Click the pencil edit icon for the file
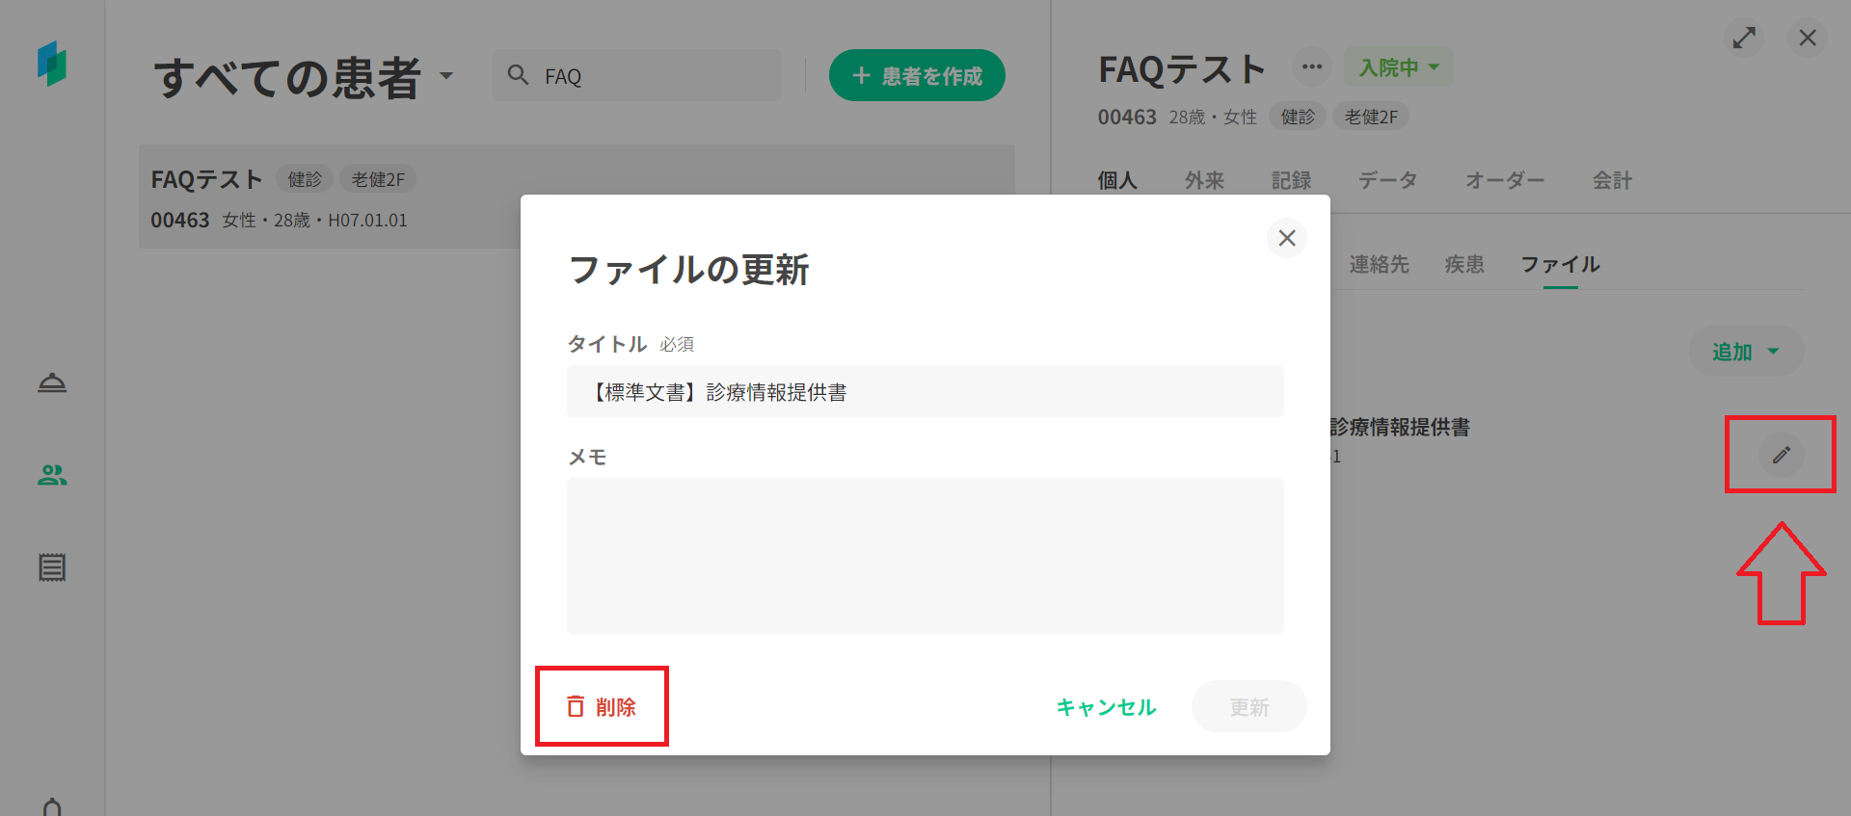 pos(1781,455)
